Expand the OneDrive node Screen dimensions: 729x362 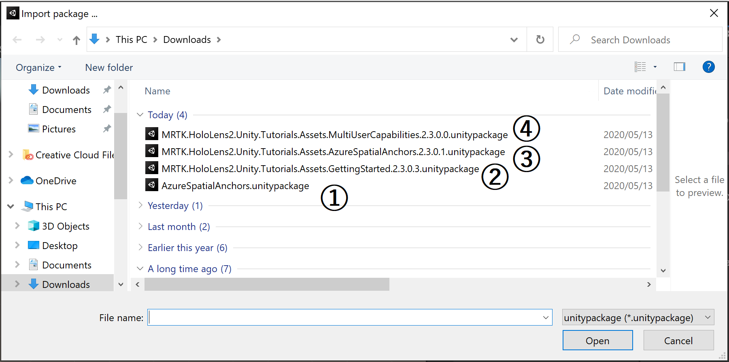11,180
